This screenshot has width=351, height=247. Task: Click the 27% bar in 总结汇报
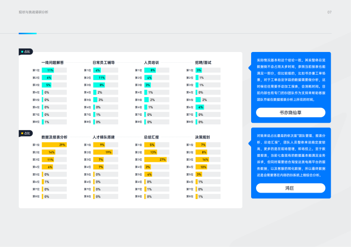pyautogui.click(x=155, y=159)
